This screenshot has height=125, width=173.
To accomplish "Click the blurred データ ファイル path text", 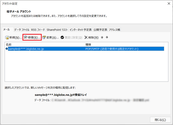I will coord(100,100).
